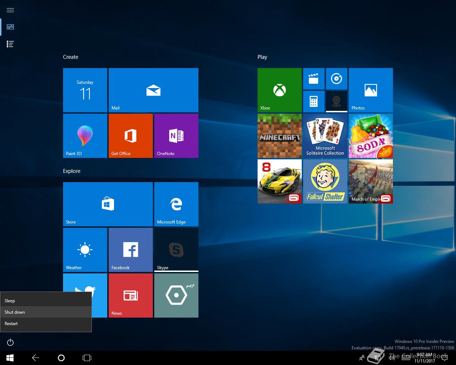Open the Microsoft Solitaire Collection tile

click(x=325, y=136)
